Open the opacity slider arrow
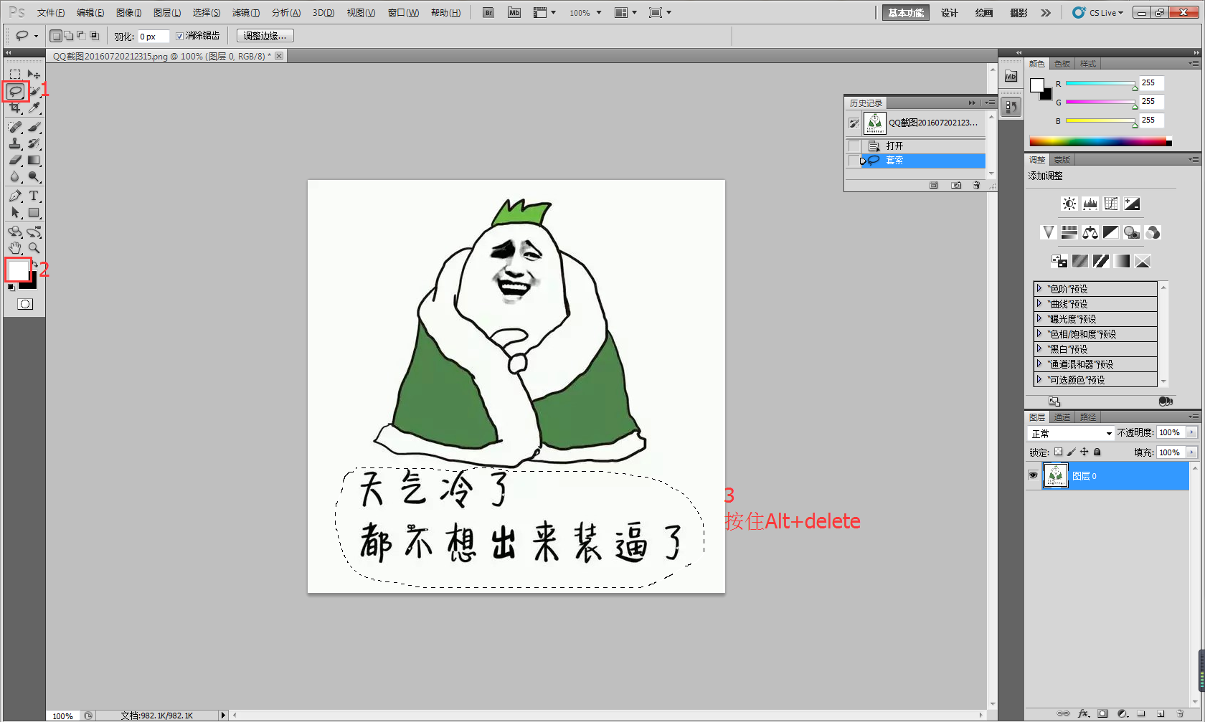1205x722 pixels. 1191,432
